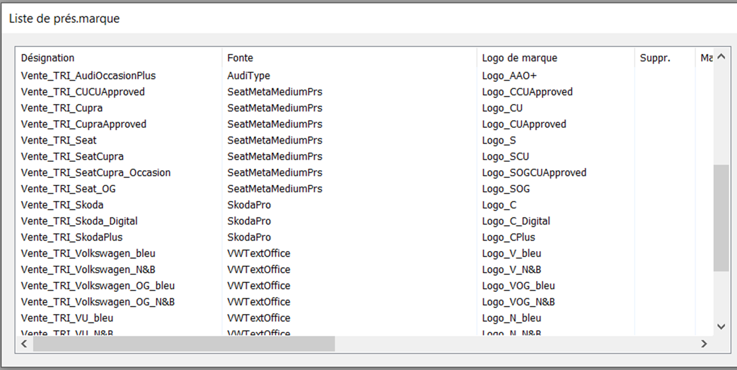The height and width of the screenshot is (370, 737).
Task: Select Vente_TRI_CupraApproved in the list
Action: coord(84,124)
